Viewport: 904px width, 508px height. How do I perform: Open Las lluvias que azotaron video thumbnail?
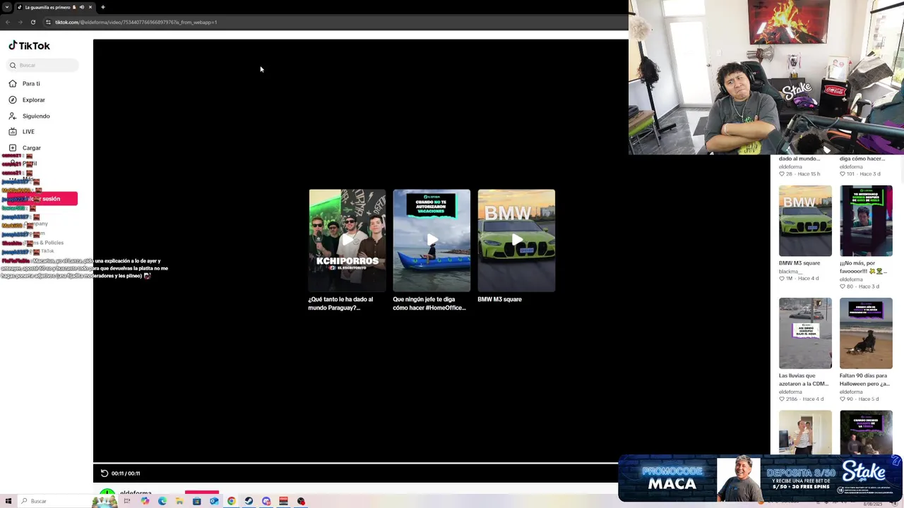[x=805, y=333]
